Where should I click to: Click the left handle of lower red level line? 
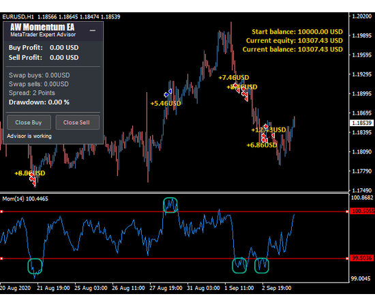(x=1, y=259)
